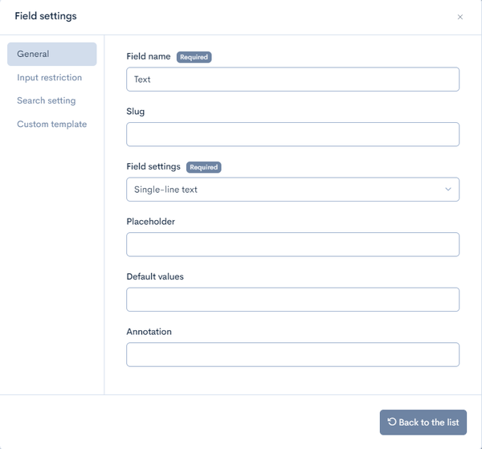Click the Required badge beside Field settings label

[x=203, y=167]
